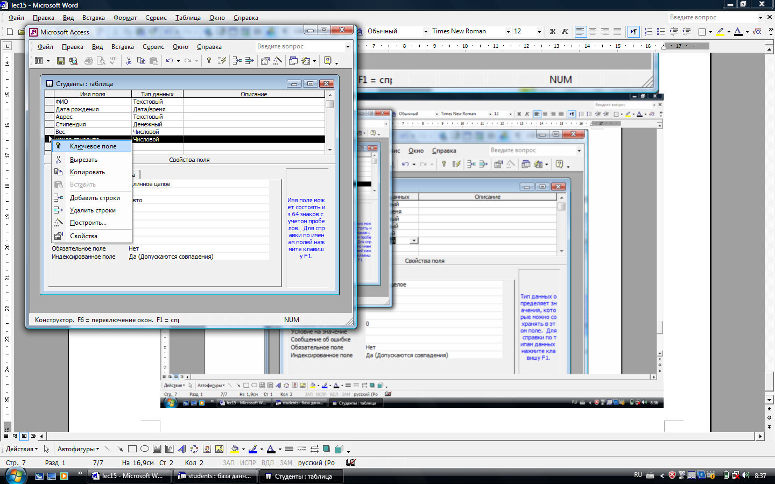The height and width of the screenshot is (484, 775).
Task: Expand the Действия dropdown
Action: pos(22,449)
